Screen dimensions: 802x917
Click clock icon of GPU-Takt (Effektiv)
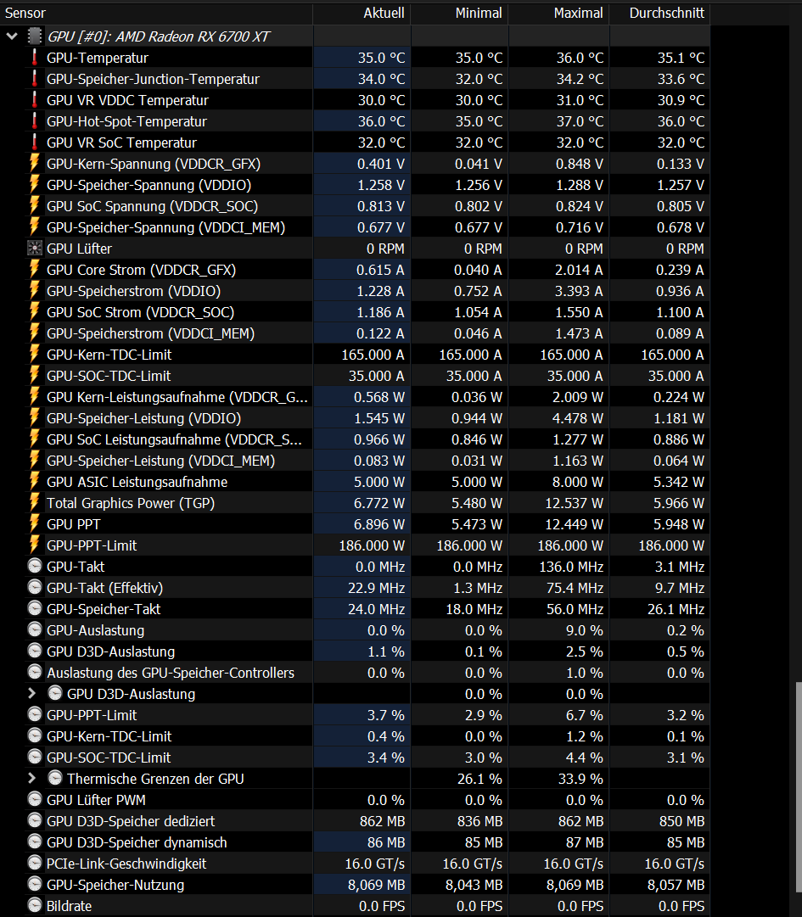click(35, 587)
